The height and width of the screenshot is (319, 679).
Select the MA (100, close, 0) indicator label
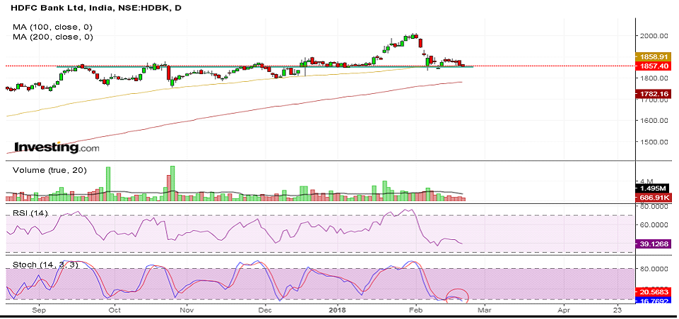(x=53, y=27)
